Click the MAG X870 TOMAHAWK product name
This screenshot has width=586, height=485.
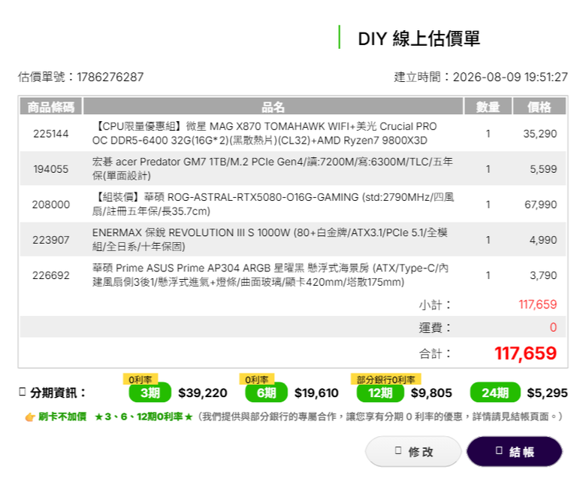pyautogui.click(x=264, y=134)
